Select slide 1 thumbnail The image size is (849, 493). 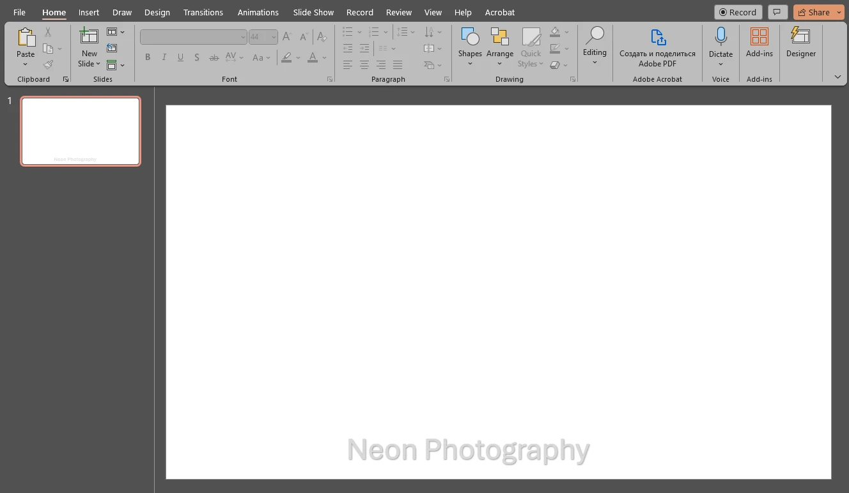pos(80,131)
